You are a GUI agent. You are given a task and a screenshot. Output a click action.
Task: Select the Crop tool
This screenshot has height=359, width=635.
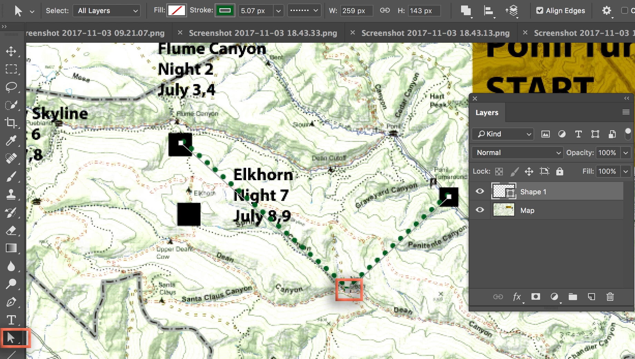(11, 123)
